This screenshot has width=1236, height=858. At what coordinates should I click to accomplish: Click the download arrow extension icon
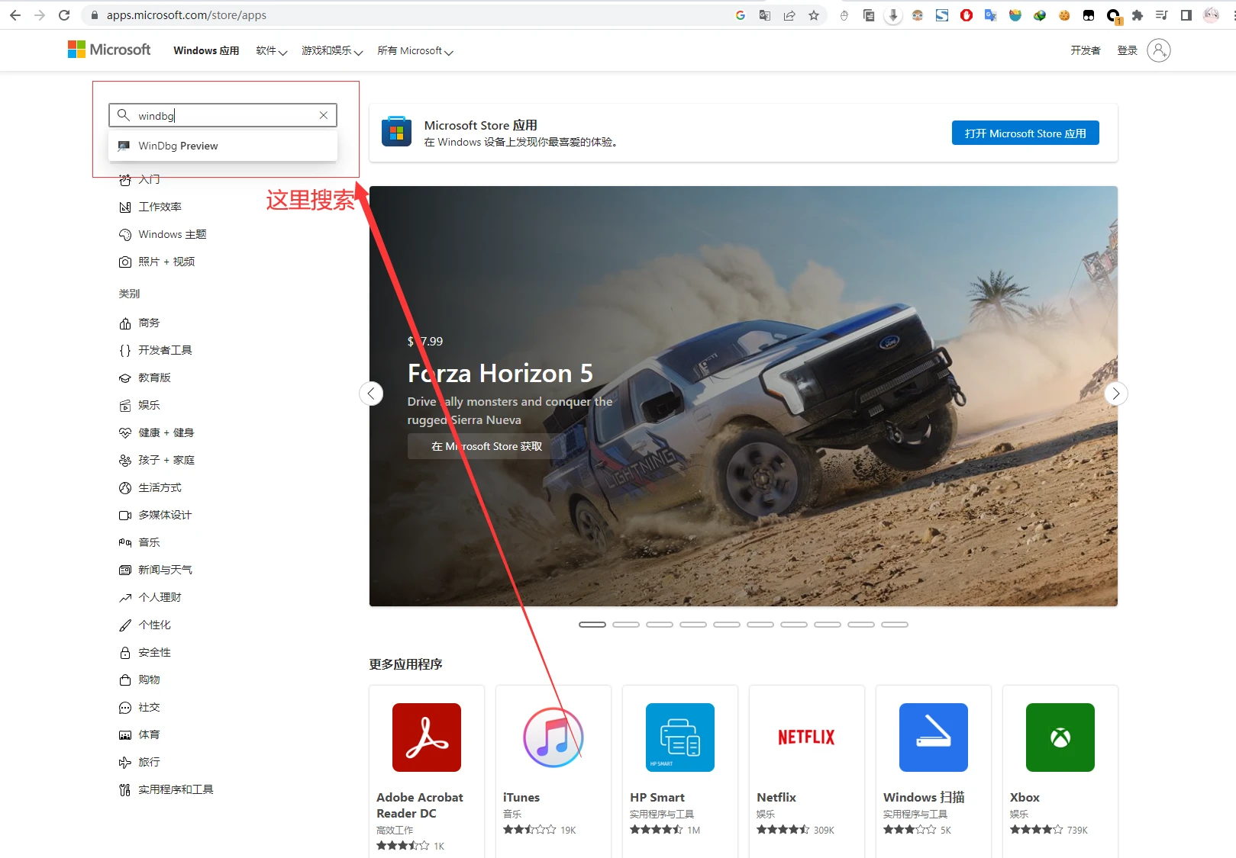(893, 15)
